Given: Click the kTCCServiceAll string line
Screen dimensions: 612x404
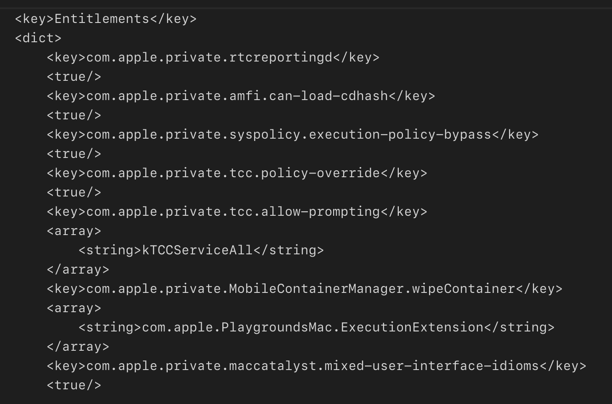Looking at the screenshot, I should click(x=201, y=250).
